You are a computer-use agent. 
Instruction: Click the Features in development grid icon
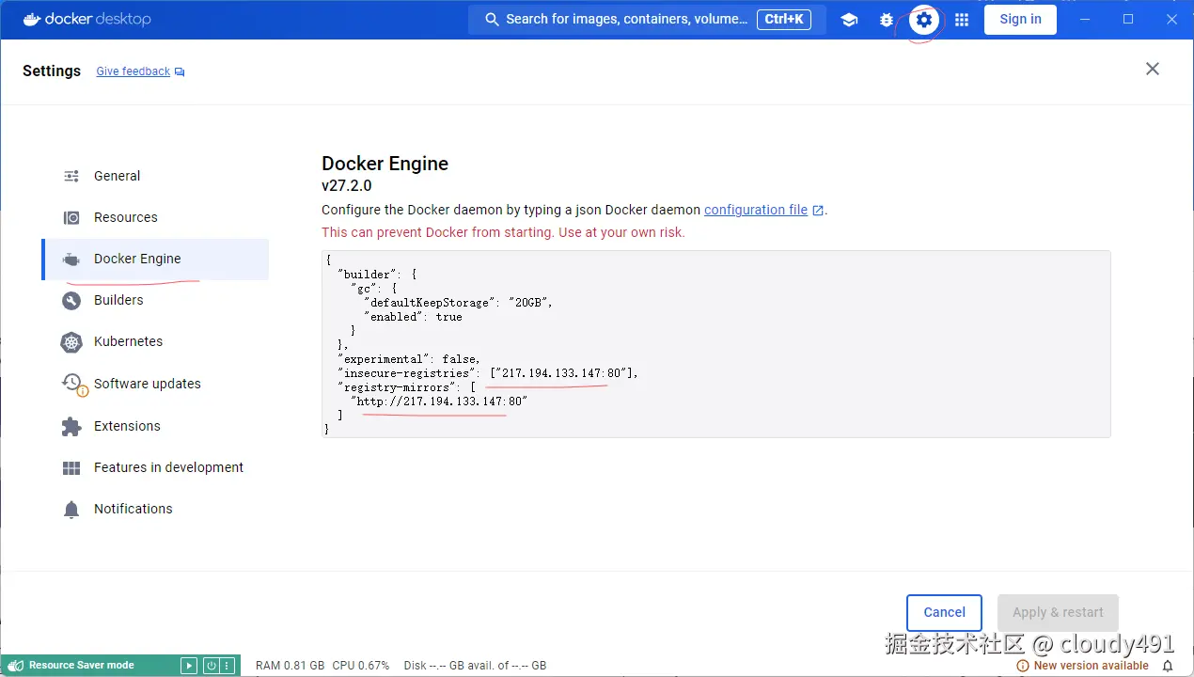(x=71, y=467)
